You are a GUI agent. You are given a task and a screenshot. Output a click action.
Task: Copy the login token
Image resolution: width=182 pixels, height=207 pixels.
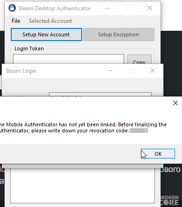(x=140, y=59)
